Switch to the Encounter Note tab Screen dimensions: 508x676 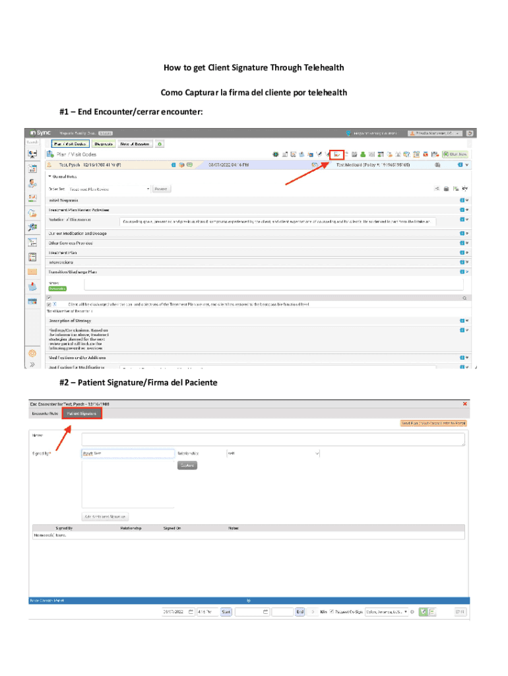(x=45, y=413)
